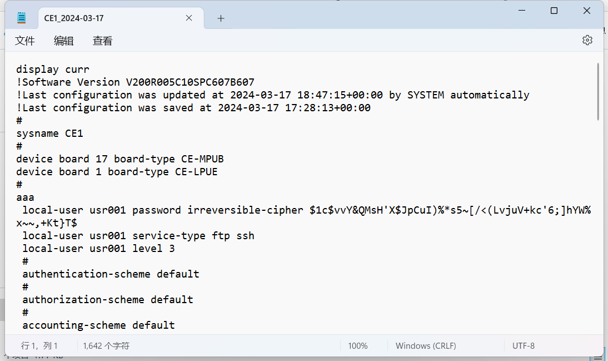Maximize the Notepad window
The height and width of the screenshot is (361, 608).
pyautogui.click(x=554, y=11)
